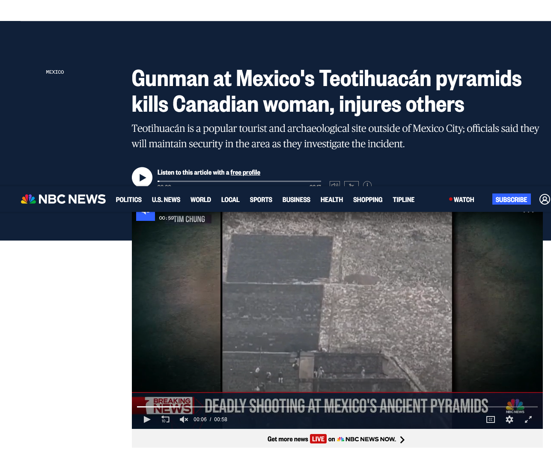Click the article subheadline about Teotihuacán security
Screen dimensions: 551x458
(335, 136)
